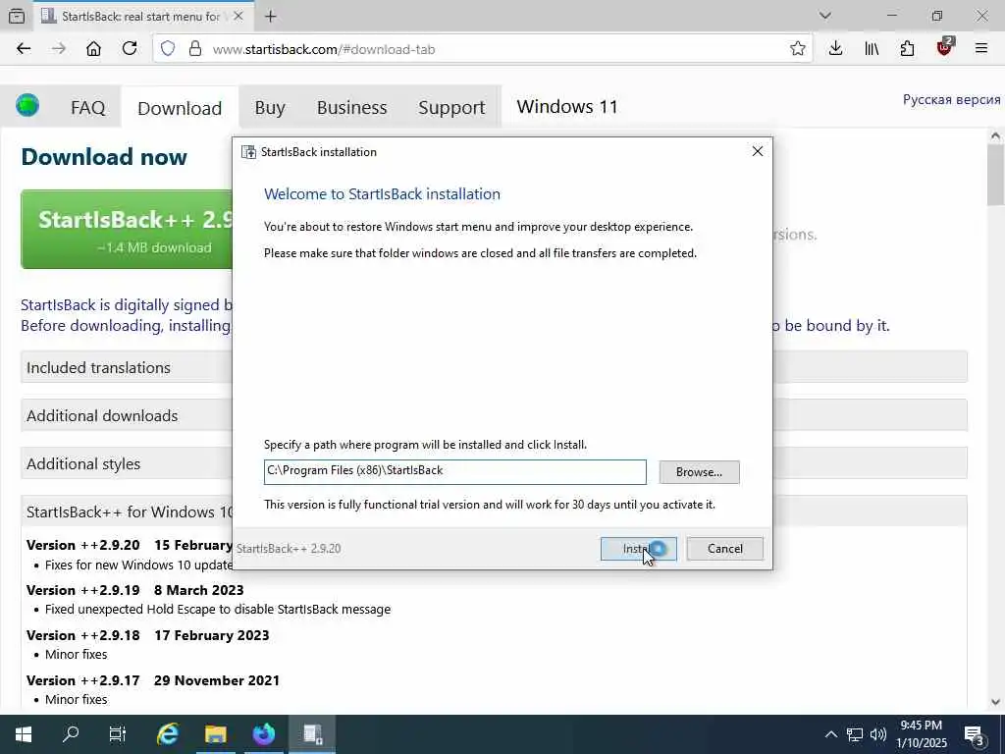
Task: Open the taskbar clock and date
Action: coord(922,734)
